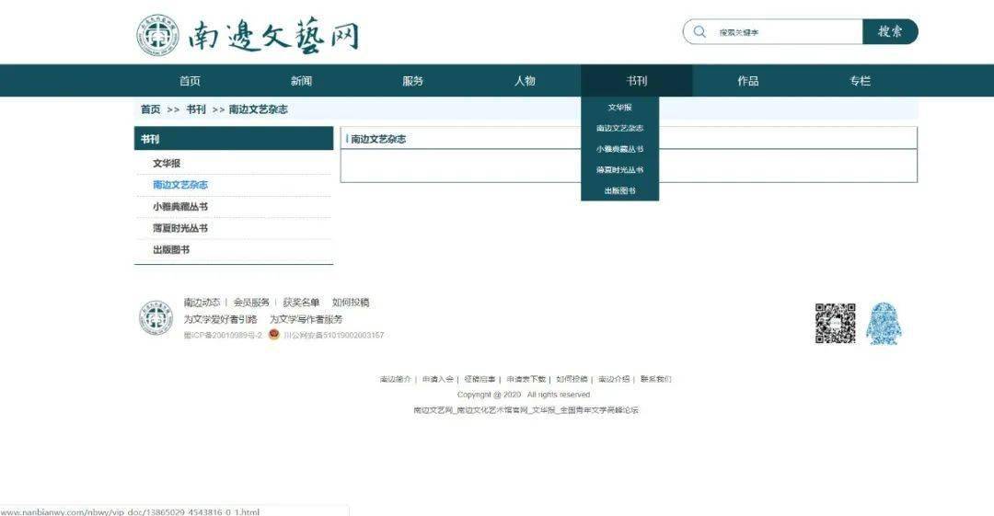The image size is (994, 516).
Task: Select 出版图书 in the left sidebar
Action: pos(171,249)
